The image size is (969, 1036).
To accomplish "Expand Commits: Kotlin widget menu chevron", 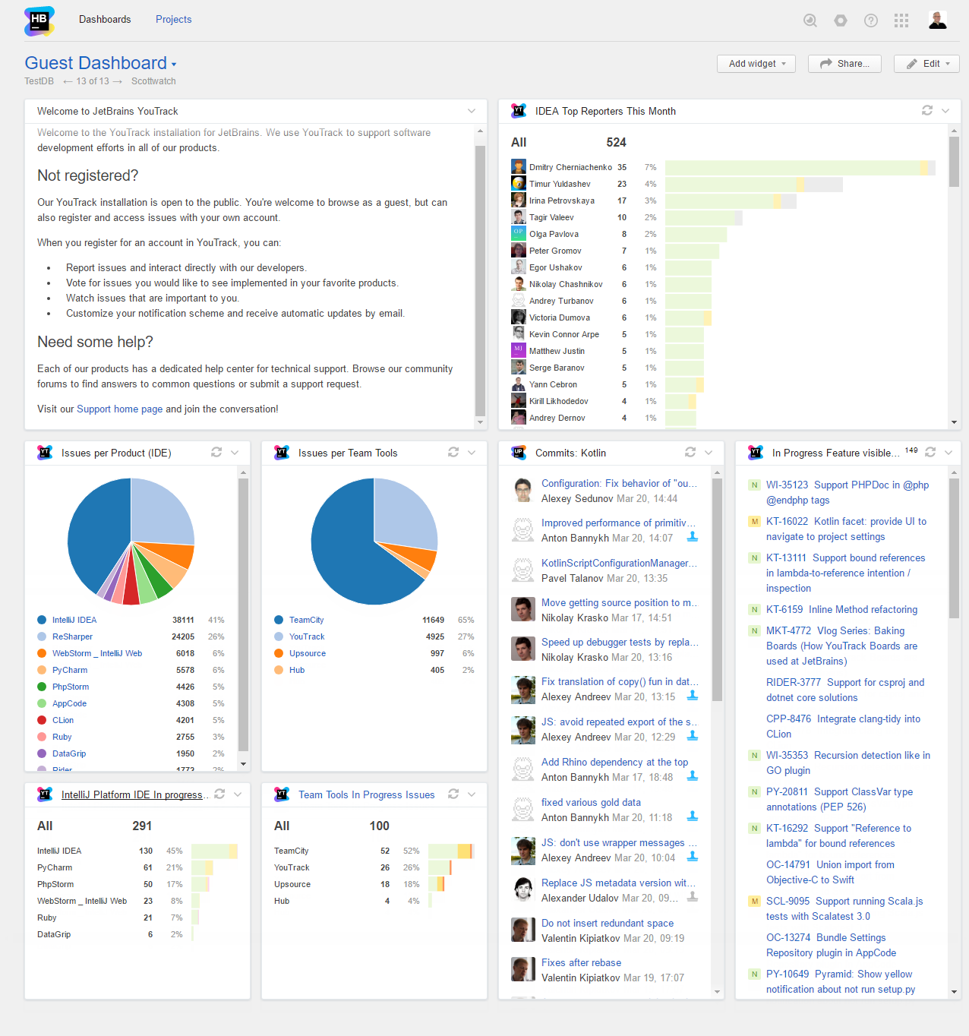I will 709,453.
